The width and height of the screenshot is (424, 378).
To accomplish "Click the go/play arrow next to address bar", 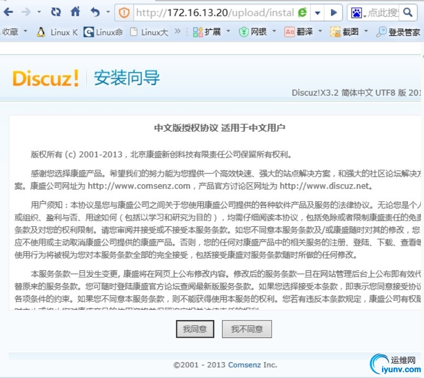I will pyautogui.click(x=334, y=13).
